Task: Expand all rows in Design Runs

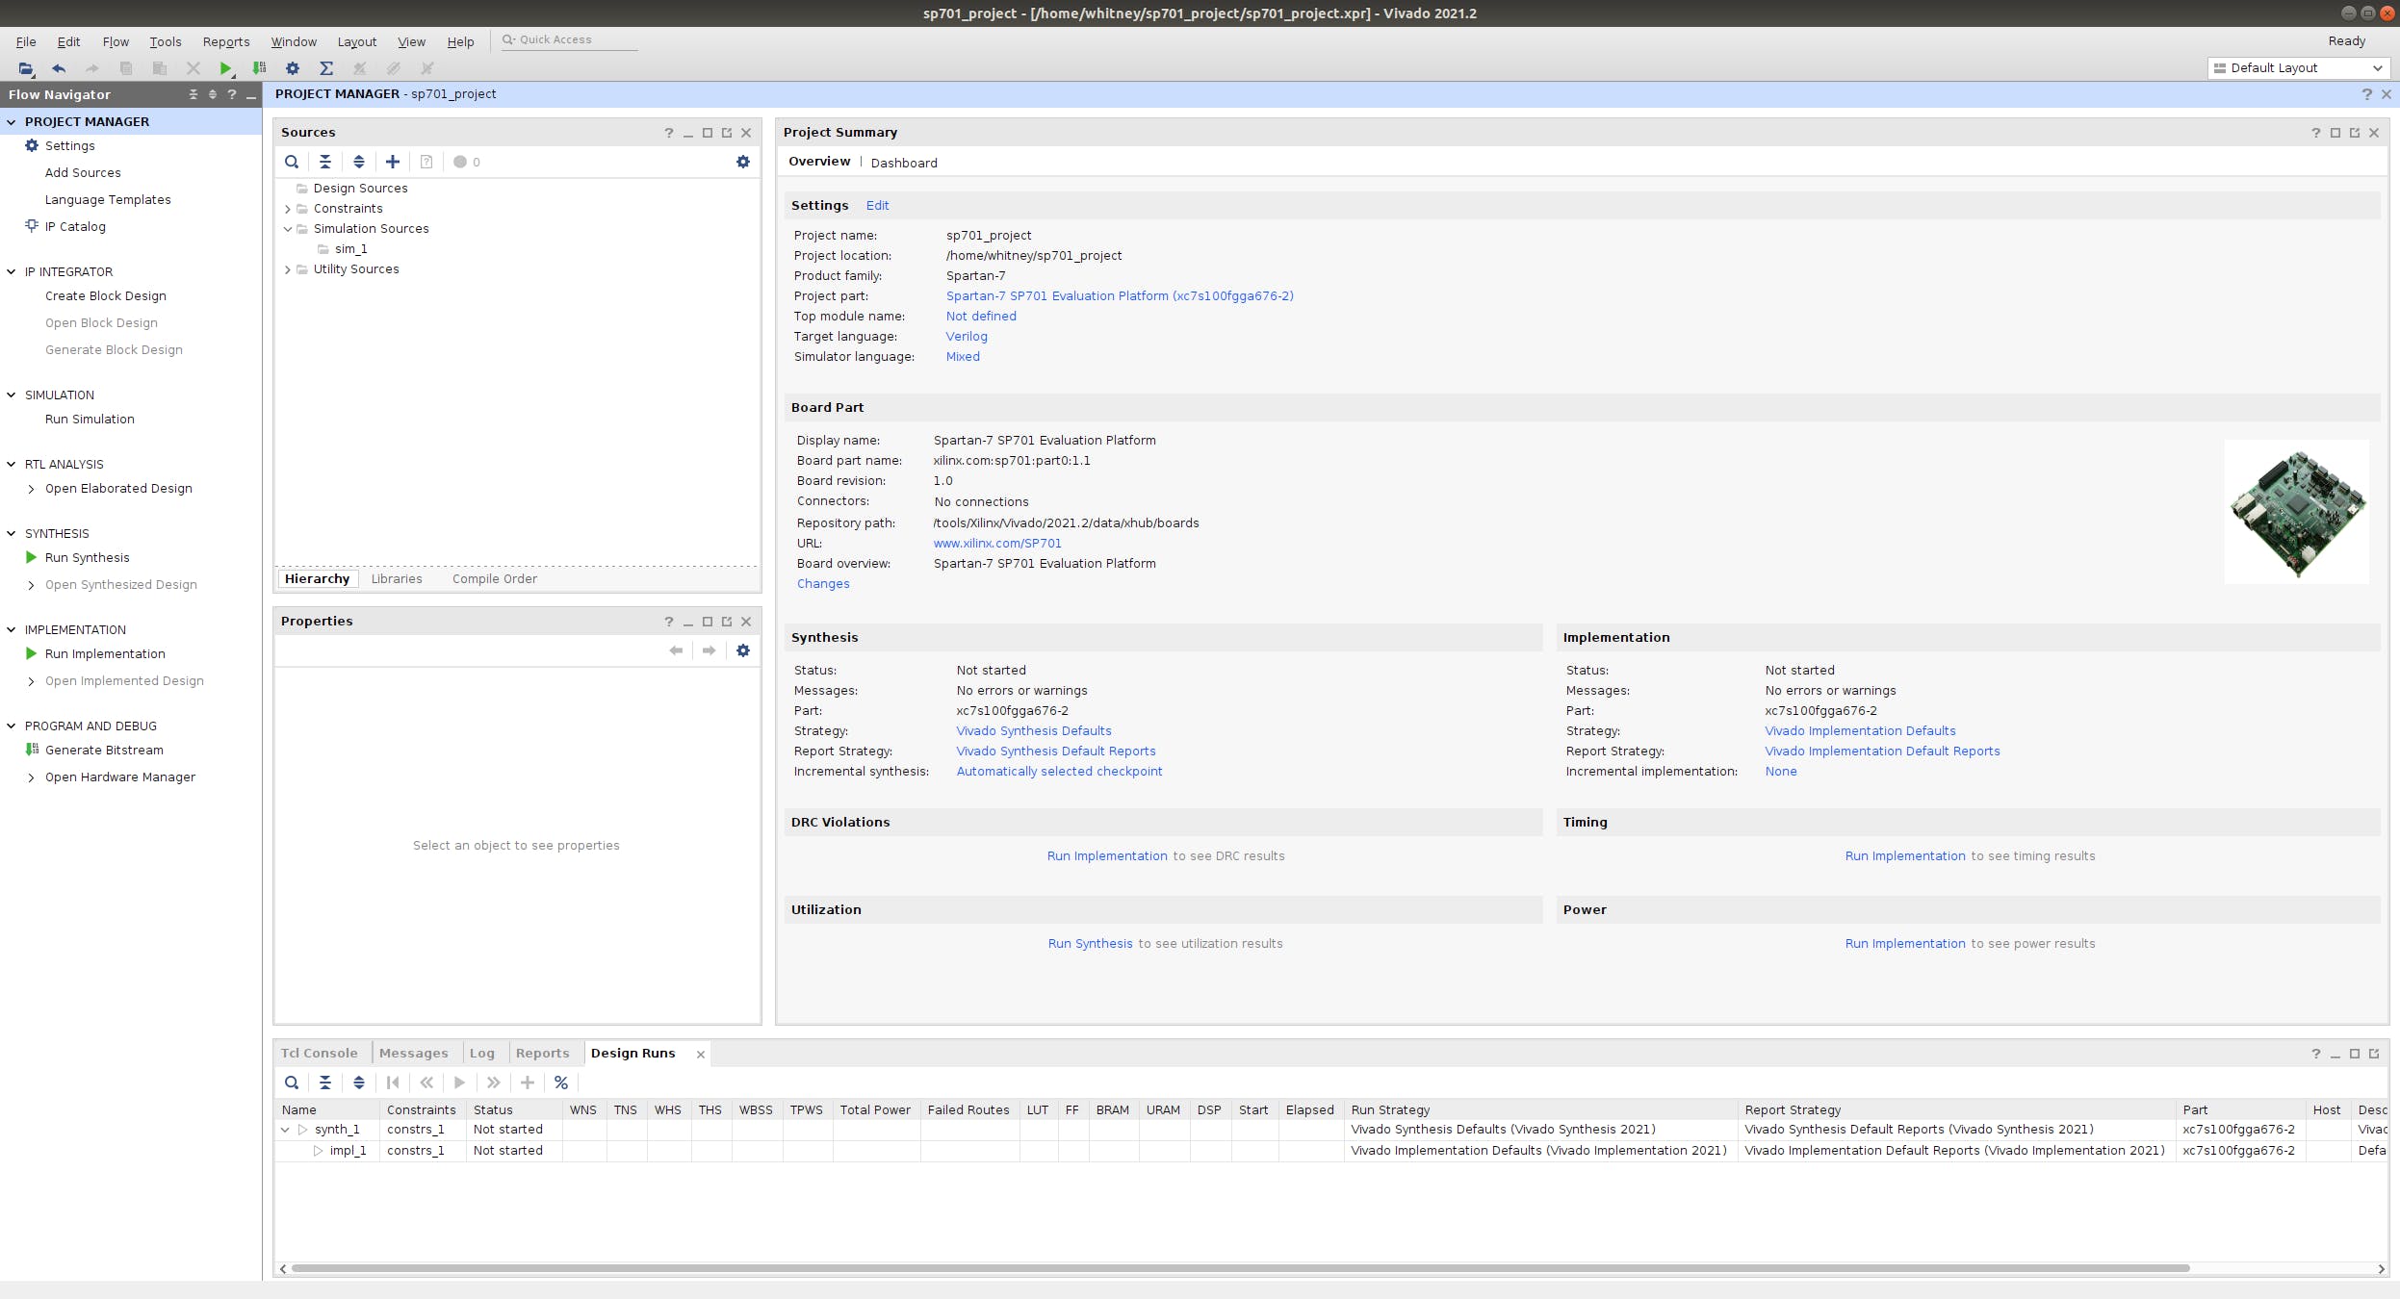Action: click(x=359, y=1082)
